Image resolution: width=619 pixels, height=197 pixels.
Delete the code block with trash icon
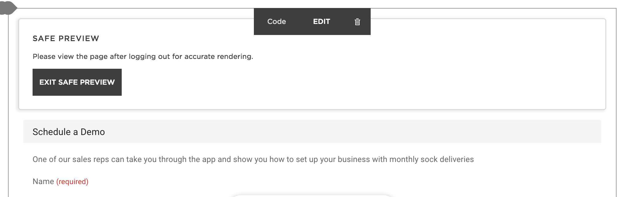click(357, 22)
